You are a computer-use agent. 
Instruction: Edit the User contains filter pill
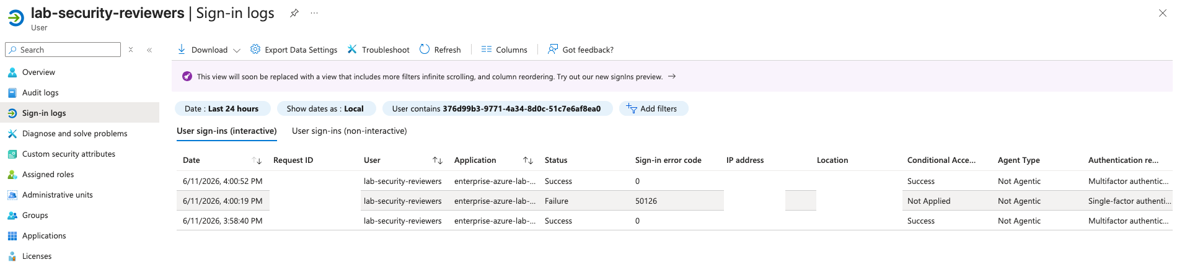click(x=497, y=108)
